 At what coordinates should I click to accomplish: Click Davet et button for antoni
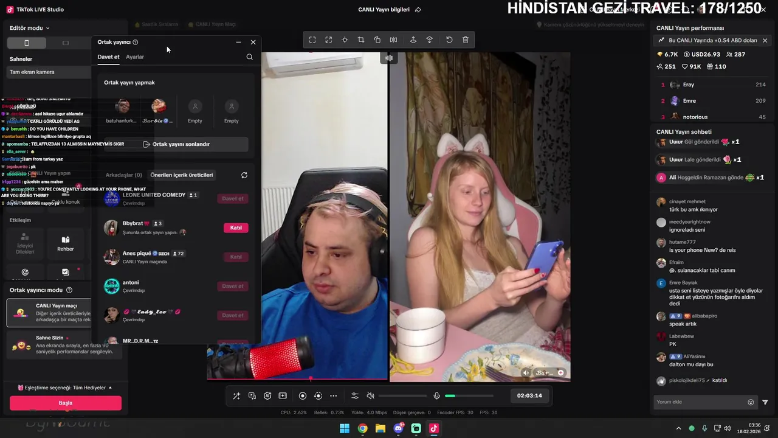point(233,286)
